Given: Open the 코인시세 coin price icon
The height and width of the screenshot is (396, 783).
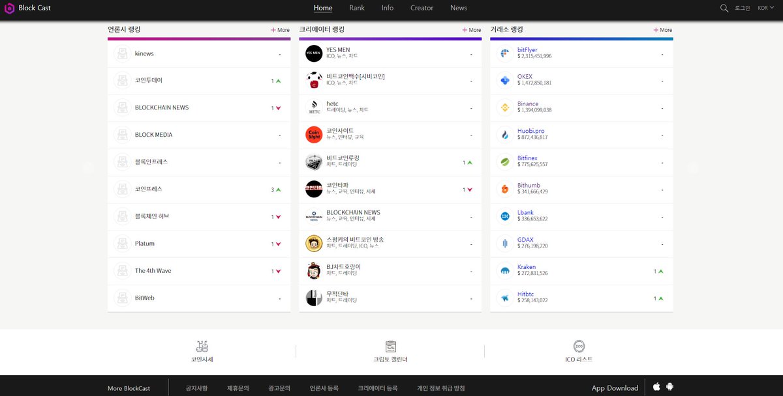Looking at the screenshot, I should (202, 346).
